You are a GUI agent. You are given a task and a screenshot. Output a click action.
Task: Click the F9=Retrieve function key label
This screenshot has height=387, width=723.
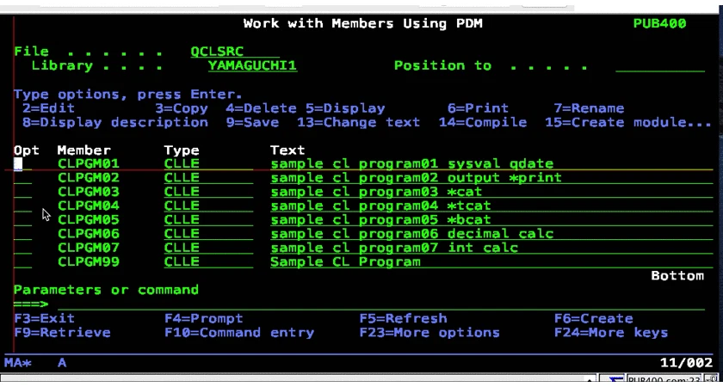coord(62,332)
